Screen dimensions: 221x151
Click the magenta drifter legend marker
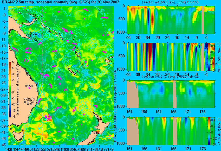[x=29, y=88]
